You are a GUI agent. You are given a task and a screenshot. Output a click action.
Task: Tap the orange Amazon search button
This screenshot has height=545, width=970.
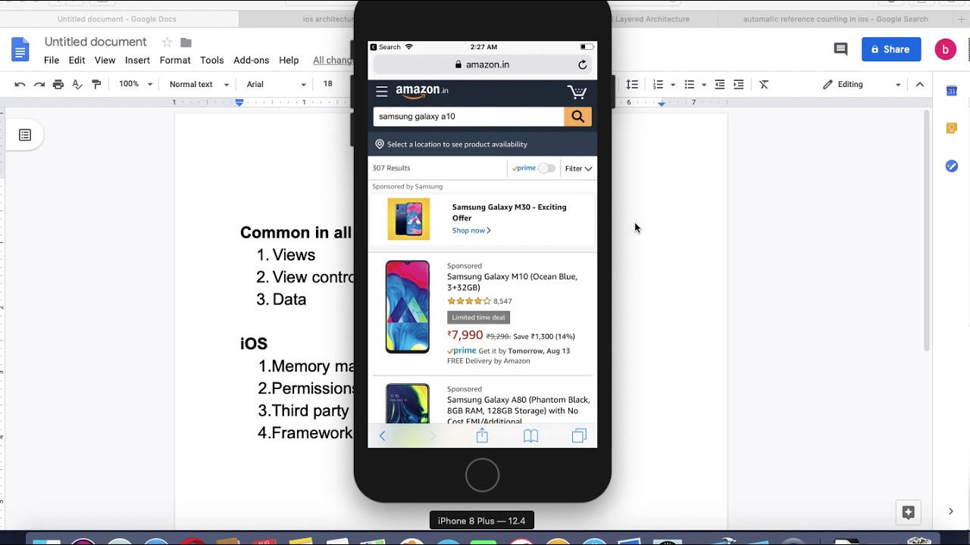click(577, 117)
